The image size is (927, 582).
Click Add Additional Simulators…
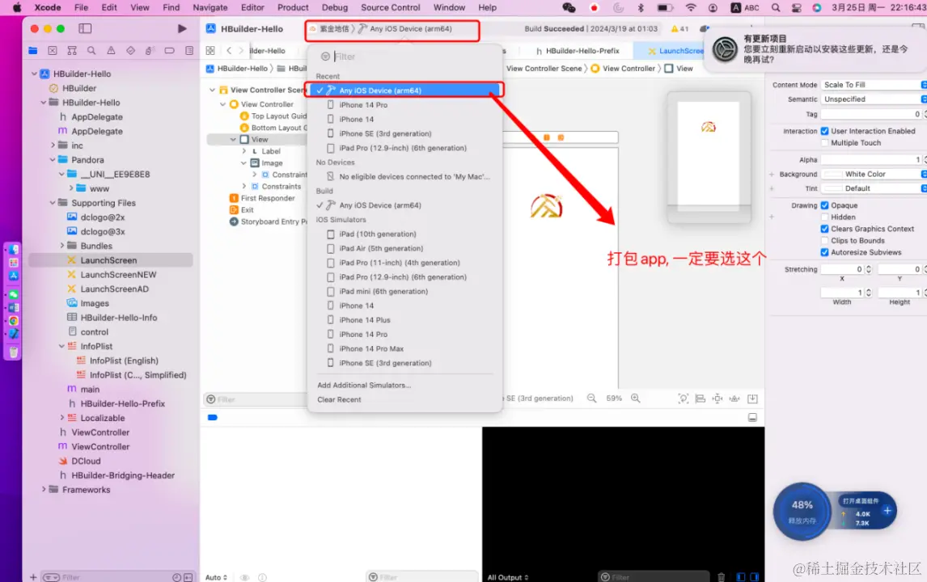click(x=364, y=386)
